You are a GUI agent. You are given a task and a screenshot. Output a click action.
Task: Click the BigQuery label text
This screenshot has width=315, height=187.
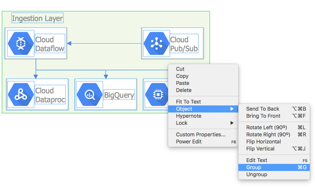coord(119,95)
